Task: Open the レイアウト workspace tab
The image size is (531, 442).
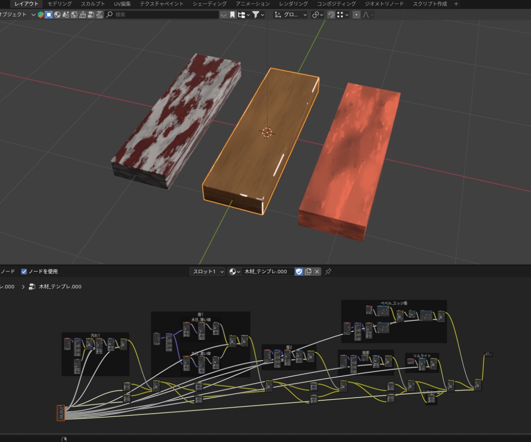Action: click(26, 4)
